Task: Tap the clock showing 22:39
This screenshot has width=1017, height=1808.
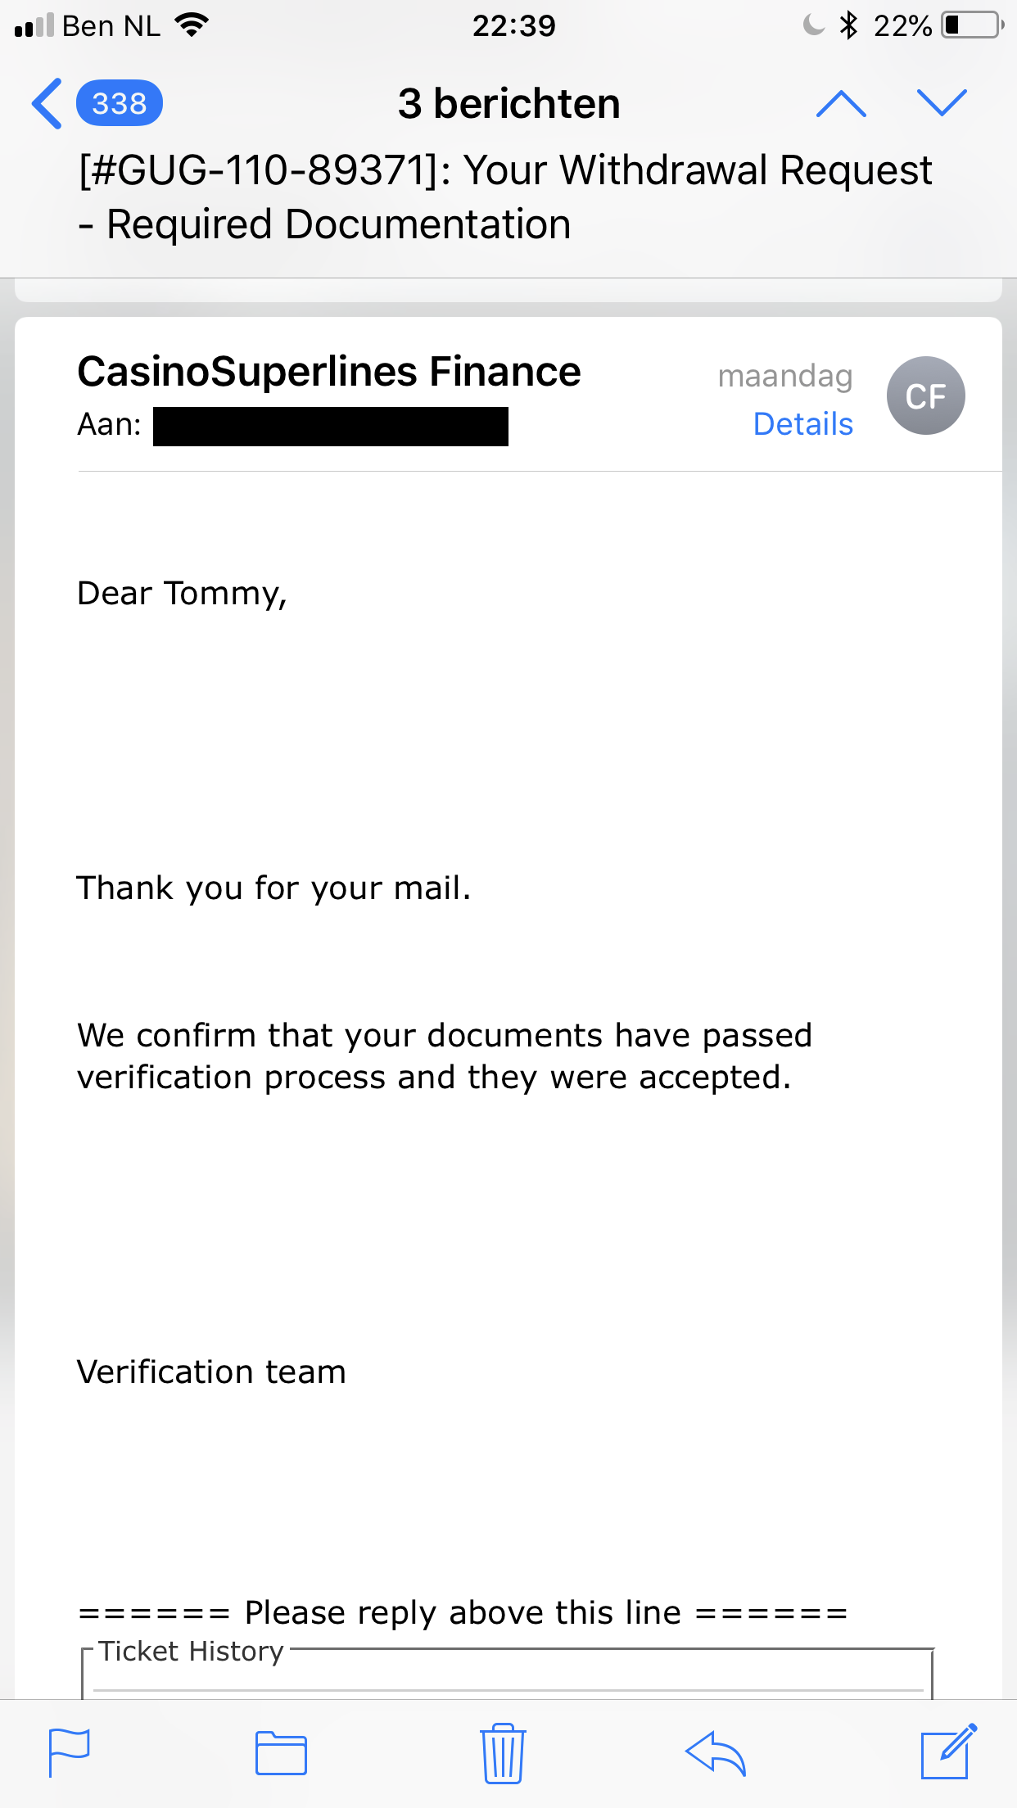Action: click(x=513, y=26)
